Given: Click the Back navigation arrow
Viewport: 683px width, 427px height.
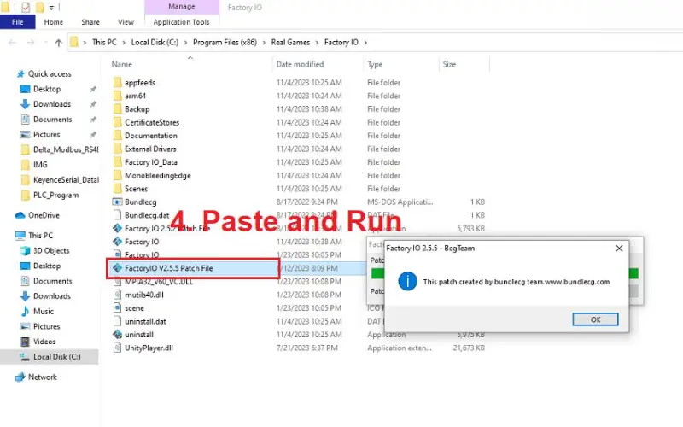Looking at the screenshot, I should 12,42.
